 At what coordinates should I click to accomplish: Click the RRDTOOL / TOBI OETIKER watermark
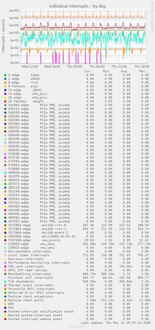[152, 17]
